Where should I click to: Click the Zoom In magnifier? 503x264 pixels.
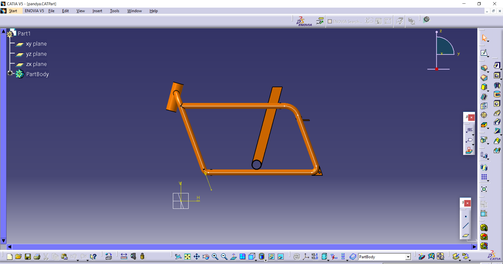pos(215,257)
